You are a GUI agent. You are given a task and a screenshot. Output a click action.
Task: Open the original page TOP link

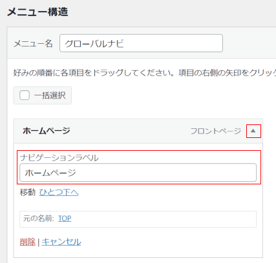(65, 219)
